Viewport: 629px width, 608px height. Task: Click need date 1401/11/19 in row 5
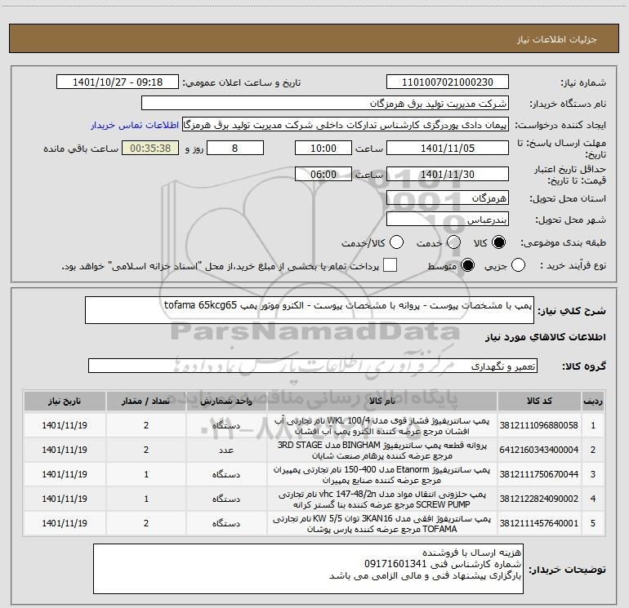pyautogui.click(x=65, y=523)
